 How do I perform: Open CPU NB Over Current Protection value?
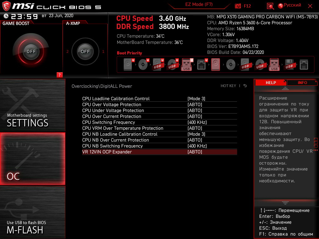(195, 140)
